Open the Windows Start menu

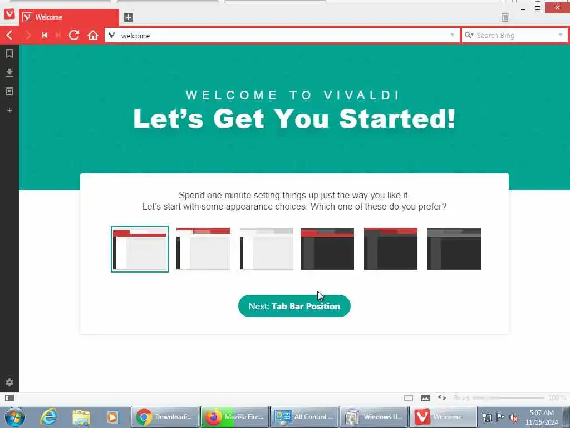tap(15, 417)
